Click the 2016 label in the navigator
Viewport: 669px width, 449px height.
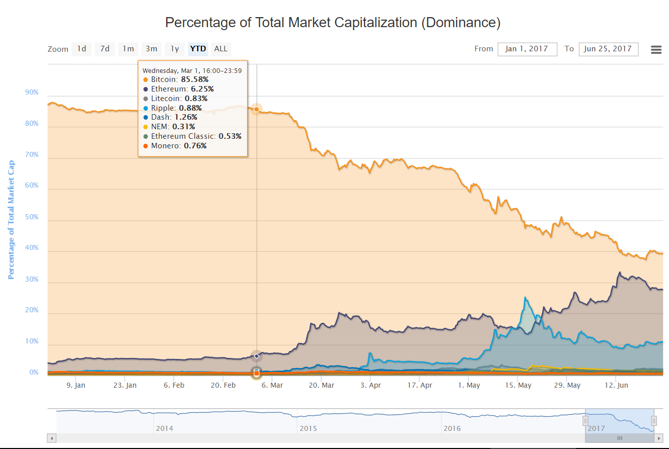coord(452,428)
